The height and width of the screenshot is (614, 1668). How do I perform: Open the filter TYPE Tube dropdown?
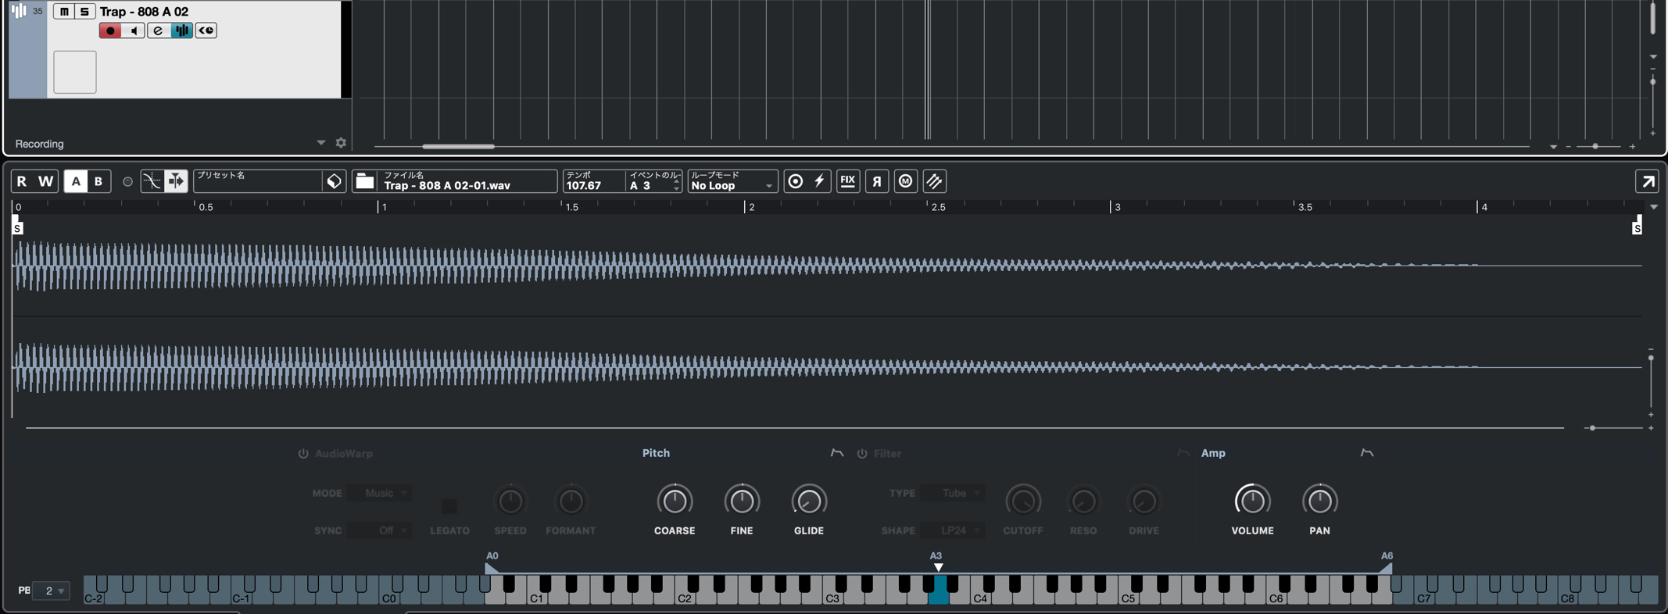click(x=953, y=493)
